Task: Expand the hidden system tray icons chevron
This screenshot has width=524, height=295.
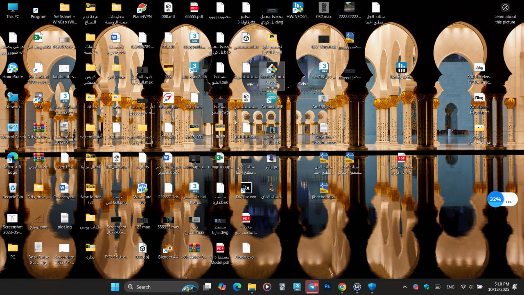Action: click(x=404, y=287)
